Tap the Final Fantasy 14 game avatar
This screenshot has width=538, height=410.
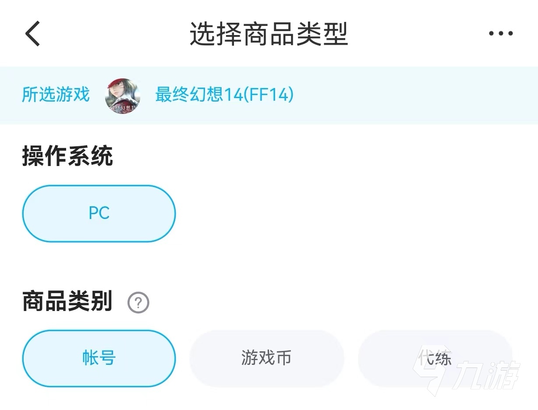tap(123, 95)
